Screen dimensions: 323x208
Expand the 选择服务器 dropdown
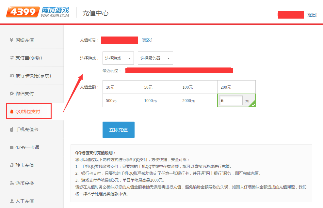155,58
